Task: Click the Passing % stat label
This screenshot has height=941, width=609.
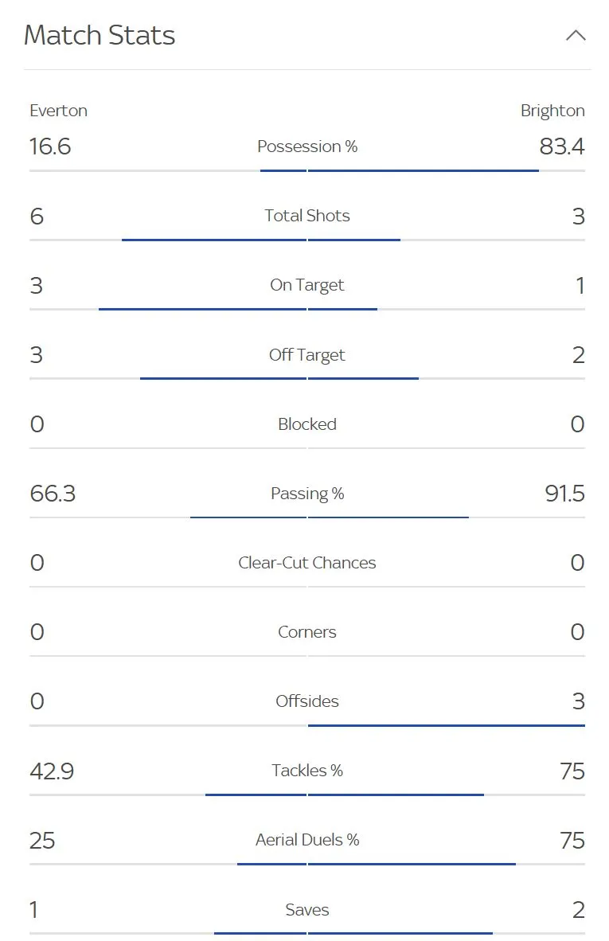Action: pos(307,494)
